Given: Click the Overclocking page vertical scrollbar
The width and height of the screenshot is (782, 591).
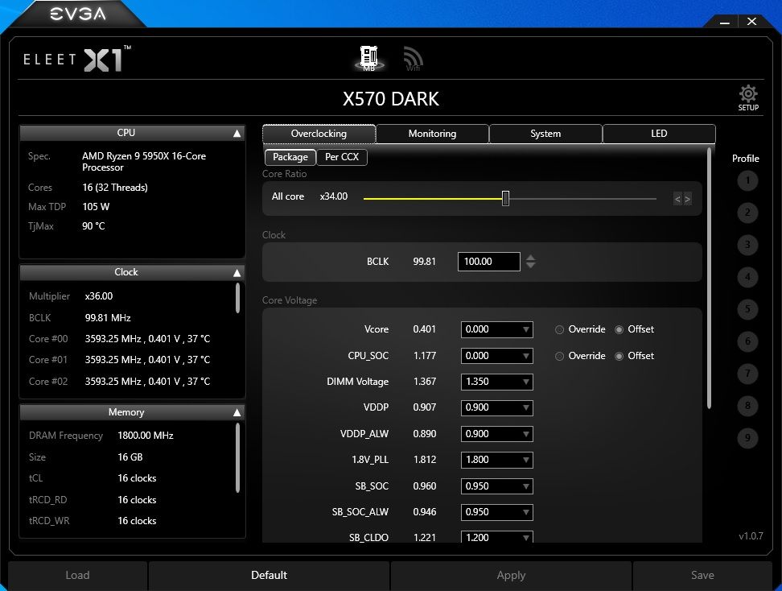Looking at the screenshot, I should click(x=709, y=279).
